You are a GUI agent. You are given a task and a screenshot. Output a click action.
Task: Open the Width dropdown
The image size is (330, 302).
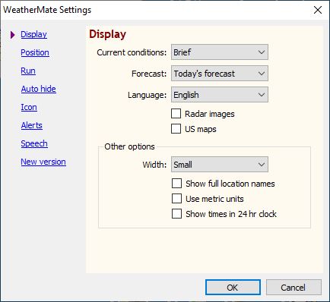[x=220, y=165]
